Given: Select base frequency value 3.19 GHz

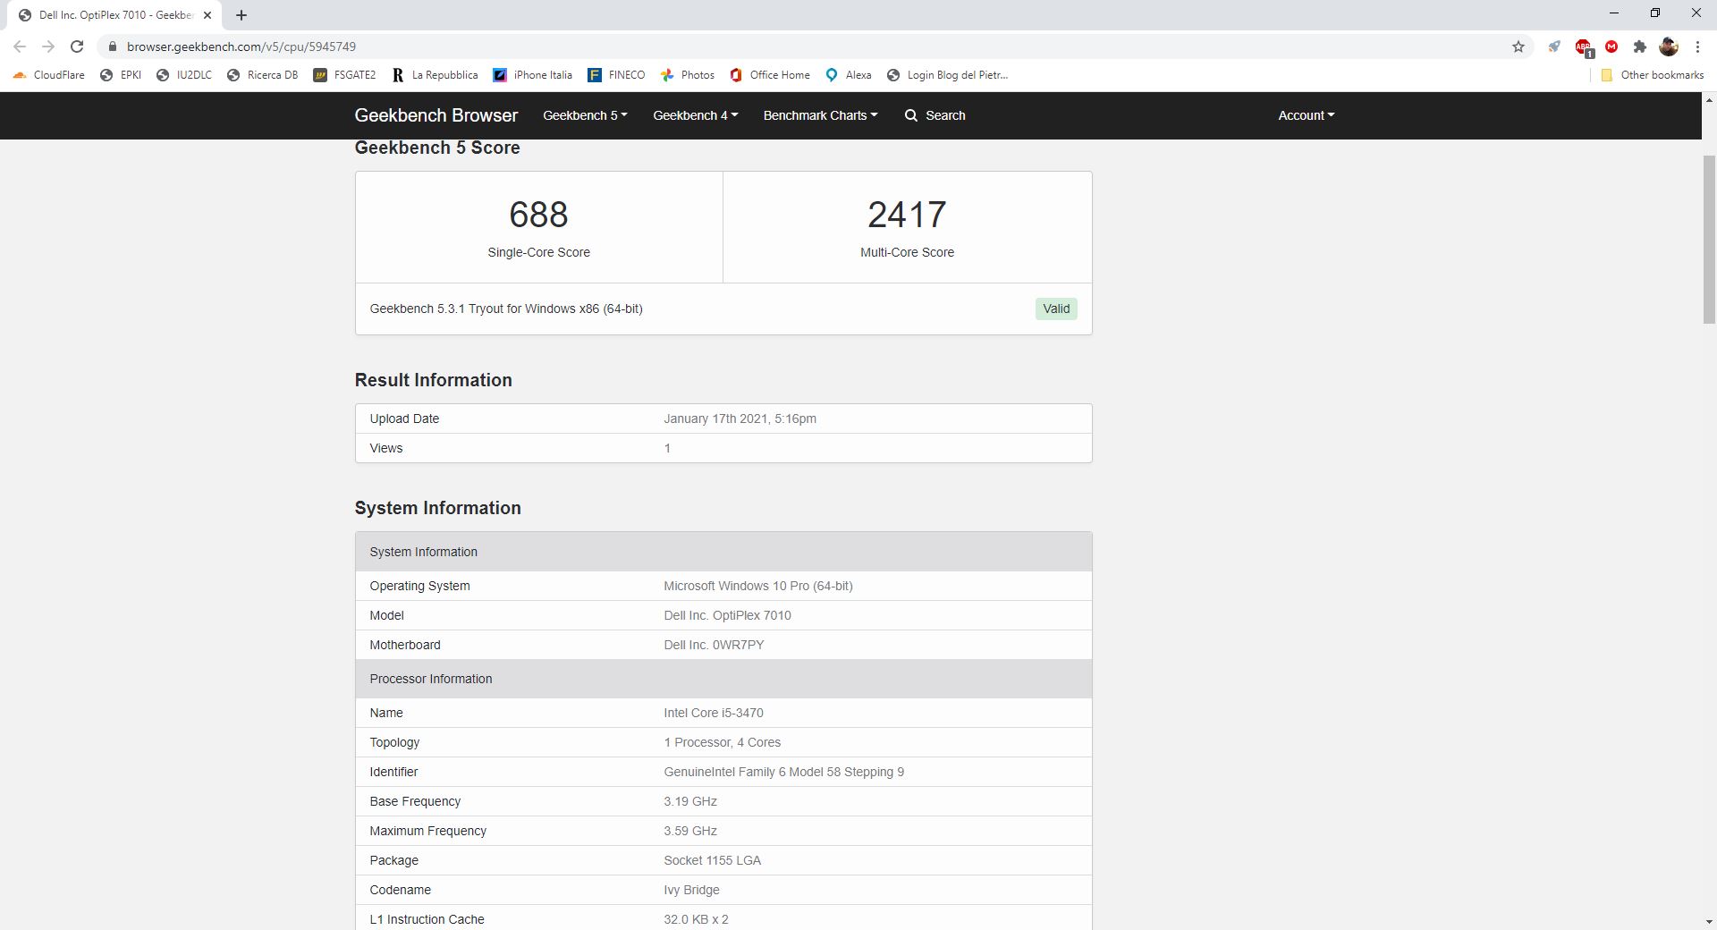Looking at the screenshot, I should click(690, 801).
